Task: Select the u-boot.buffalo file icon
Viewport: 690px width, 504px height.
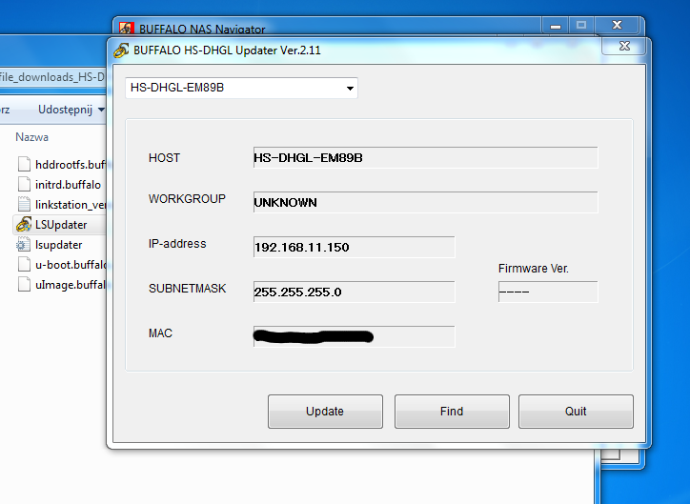Action: [24, 265]
